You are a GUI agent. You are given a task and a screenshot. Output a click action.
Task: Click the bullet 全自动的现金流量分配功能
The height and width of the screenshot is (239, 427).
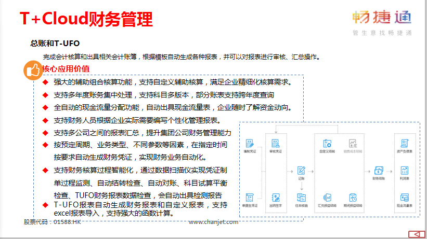[173, 107]
